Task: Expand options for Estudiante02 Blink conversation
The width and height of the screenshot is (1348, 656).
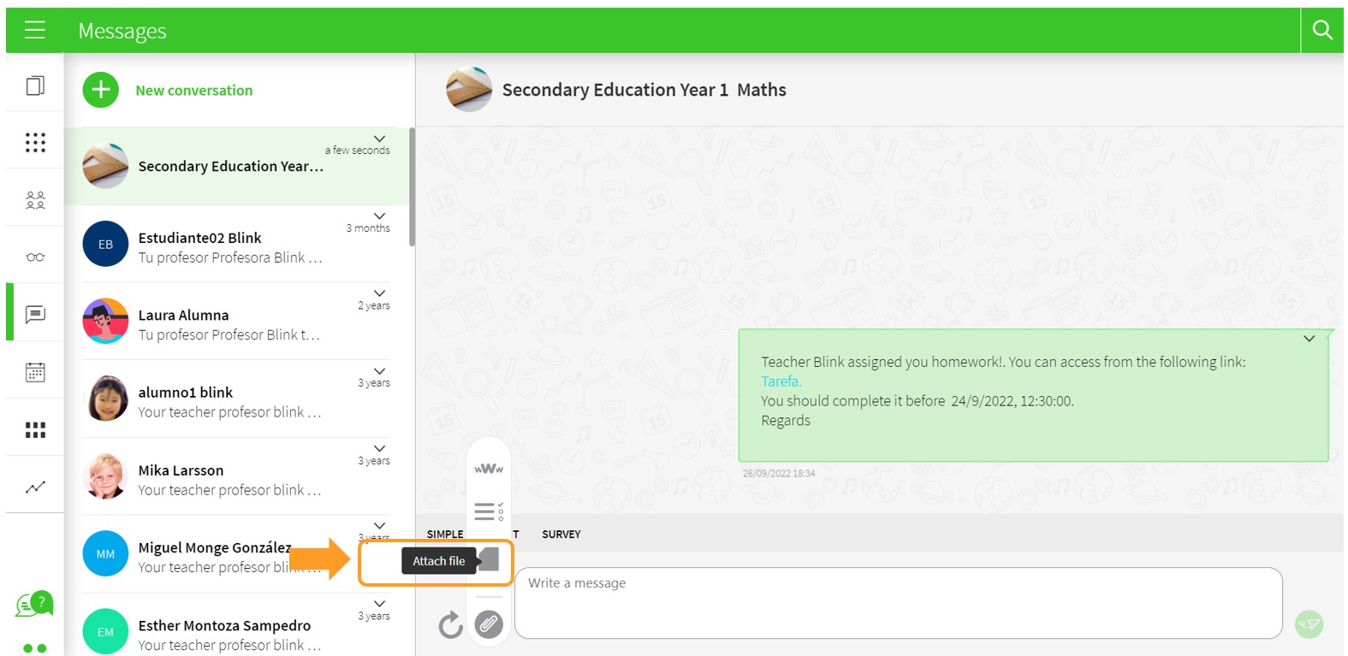Action: coord(379,216)
